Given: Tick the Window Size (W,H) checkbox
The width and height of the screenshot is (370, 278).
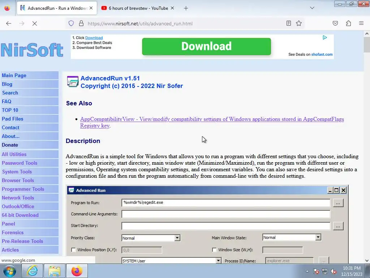Looking at the screenshot, I should point(214,250).
